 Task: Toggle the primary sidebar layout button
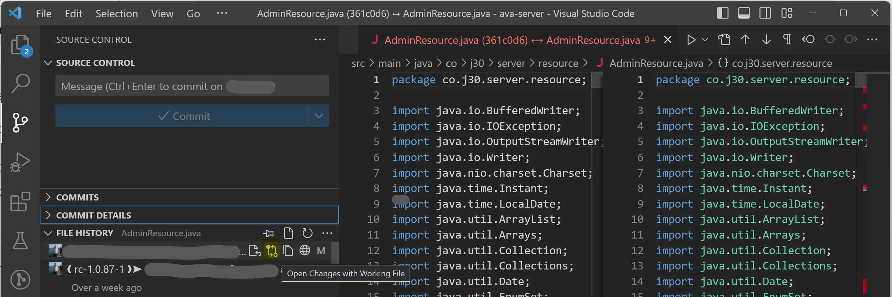[x=722, y=14]
